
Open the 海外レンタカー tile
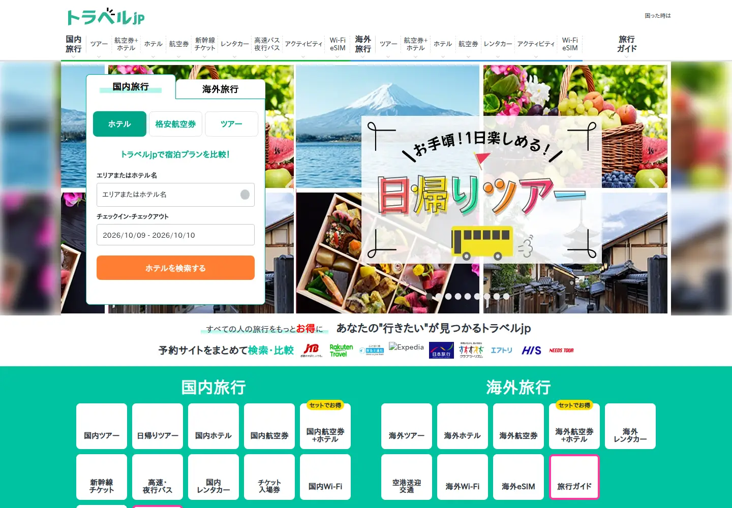click(630, 426)
